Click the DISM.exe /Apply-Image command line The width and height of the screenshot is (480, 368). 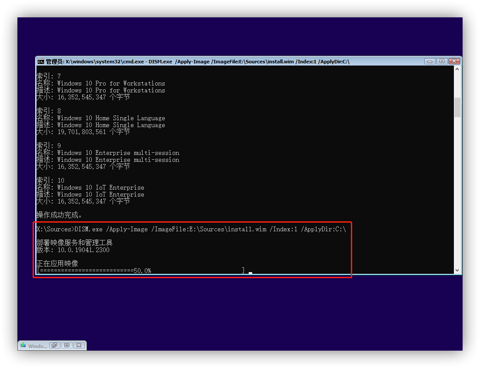tap(191, 229)
